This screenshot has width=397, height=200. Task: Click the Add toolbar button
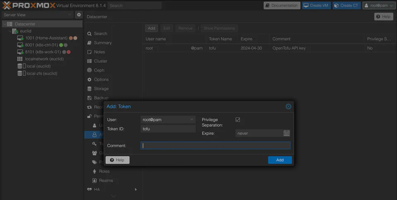(151, 28)
